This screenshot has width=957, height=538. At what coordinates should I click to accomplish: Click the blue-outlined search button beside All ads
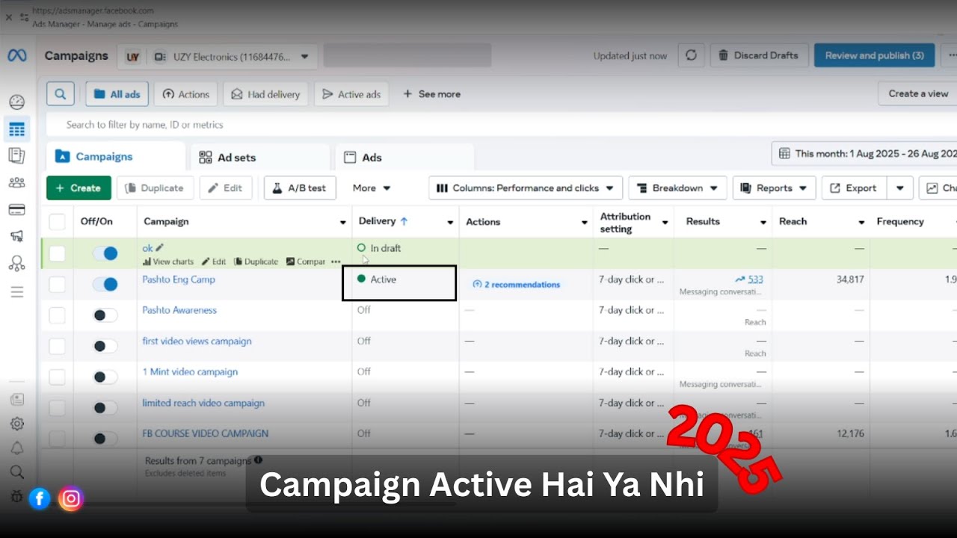[60, 94]
